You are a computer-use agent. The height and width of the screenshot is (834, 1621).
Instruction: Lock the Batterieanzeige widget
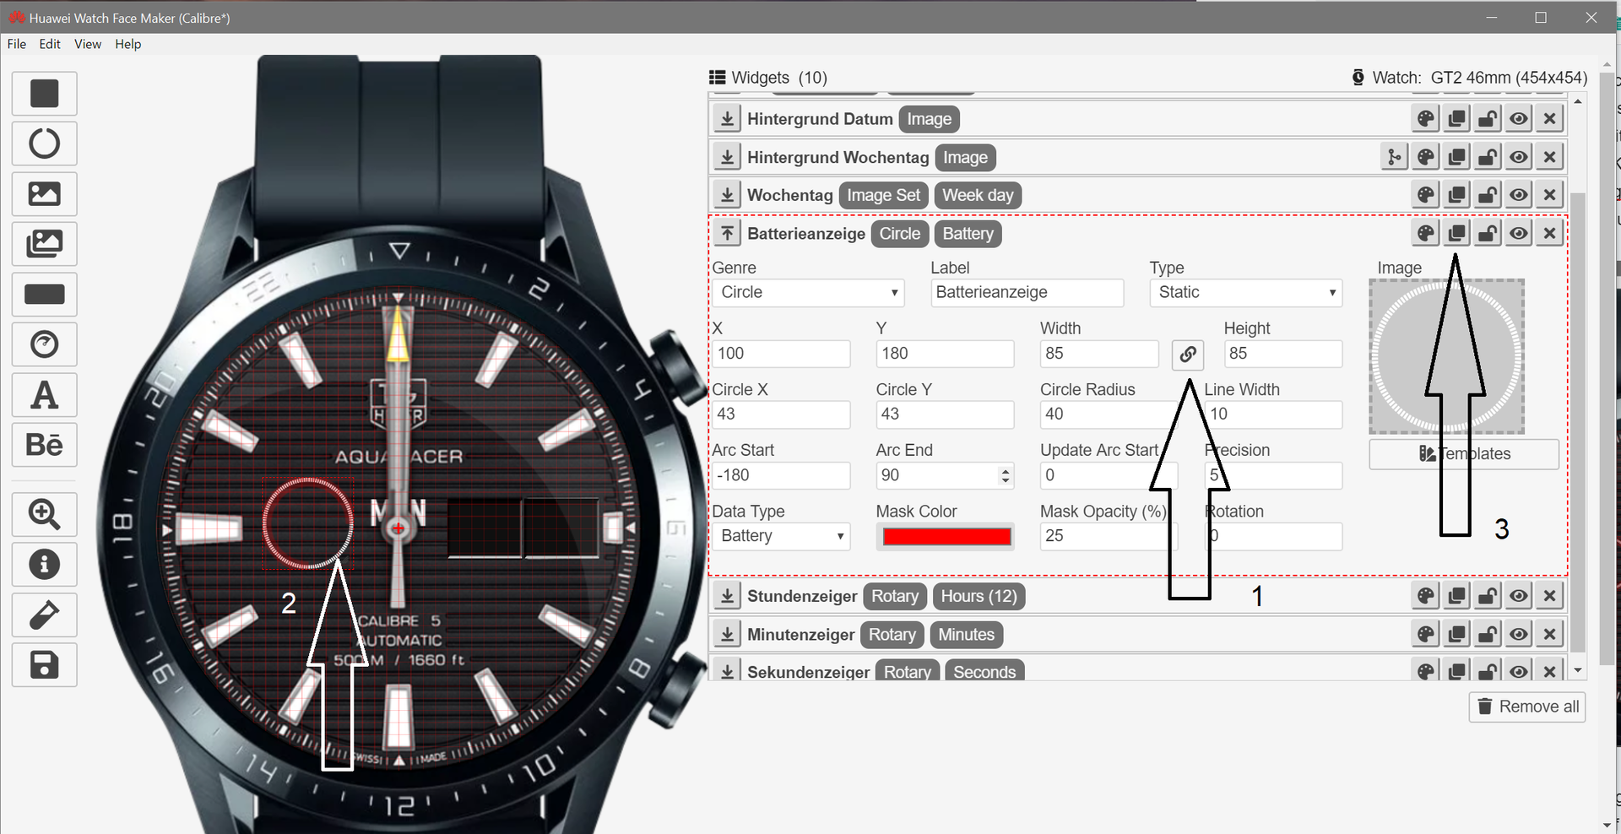(1488, 233)
